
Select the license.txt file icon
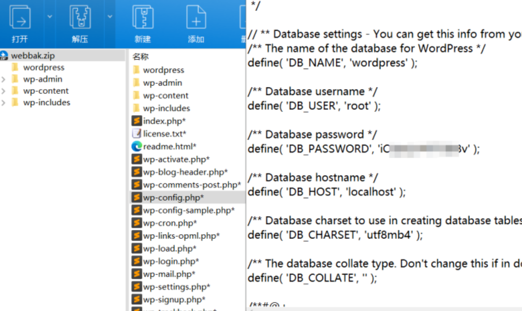tap(137, 133)
